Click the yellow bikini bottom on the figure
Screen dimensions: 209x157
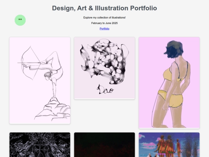click(x=171, y=99)
